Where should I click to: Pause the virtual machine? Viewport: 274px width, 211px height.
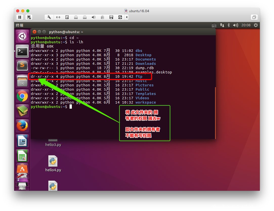20,17
